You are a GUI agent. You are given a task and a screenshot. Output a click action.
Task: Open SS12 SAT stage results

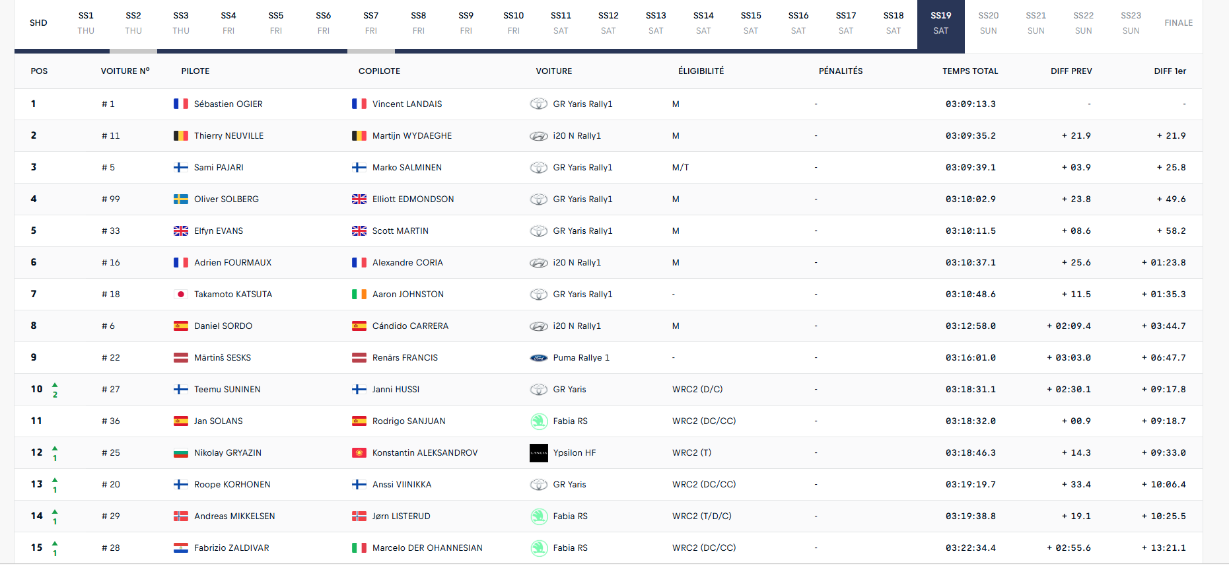[x=608, y=23]
